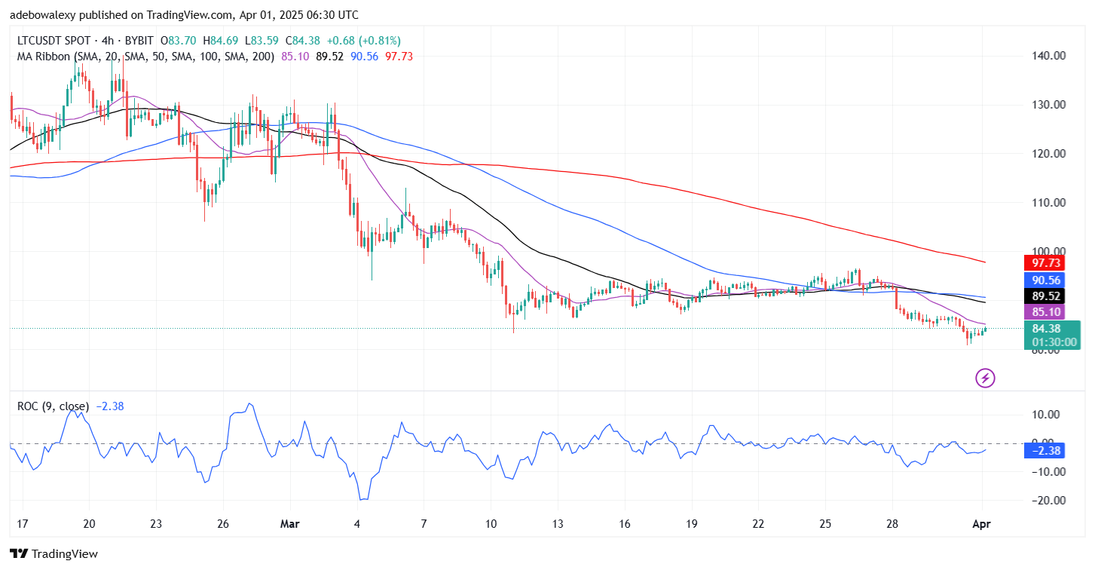This screenshot has height=570, width=1095.
Task: Click the 120.00 price axis label
Action: point(1048,154)
